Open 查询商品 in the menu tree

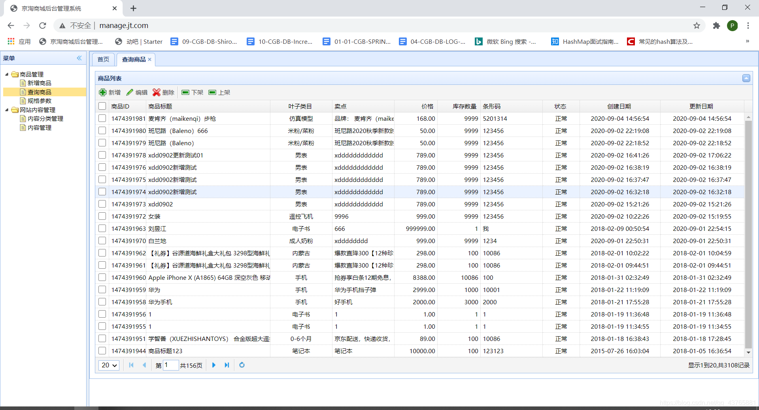pyautogui.click(x=40, y=92)
